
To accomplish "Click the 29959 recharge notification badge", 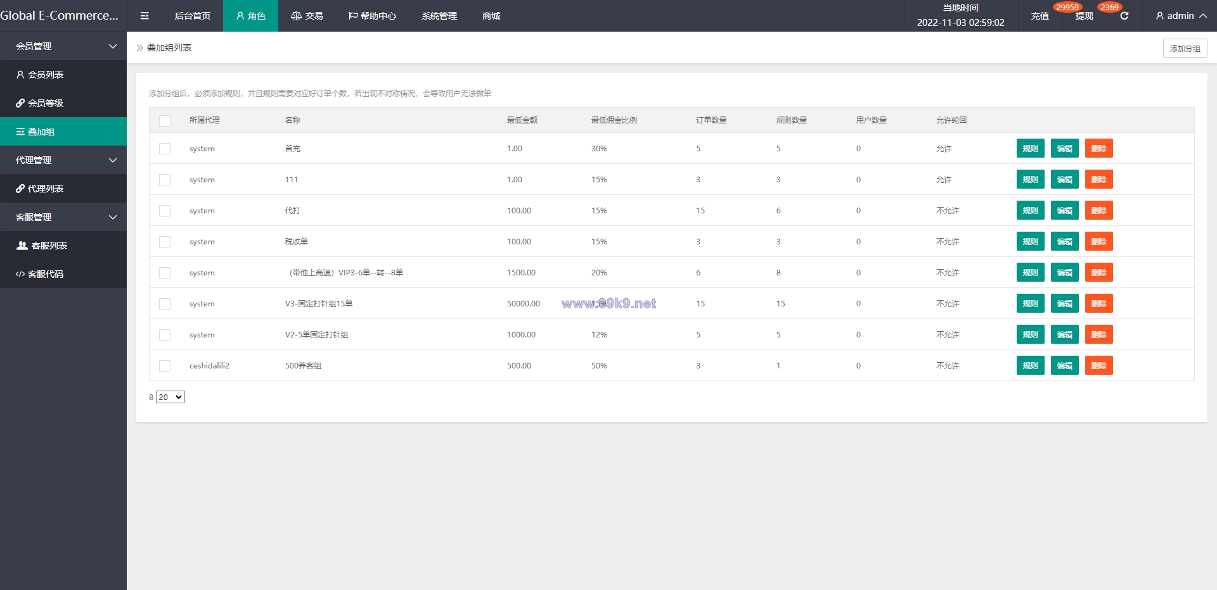I will pyautogui.click(x=1067, y=8).
